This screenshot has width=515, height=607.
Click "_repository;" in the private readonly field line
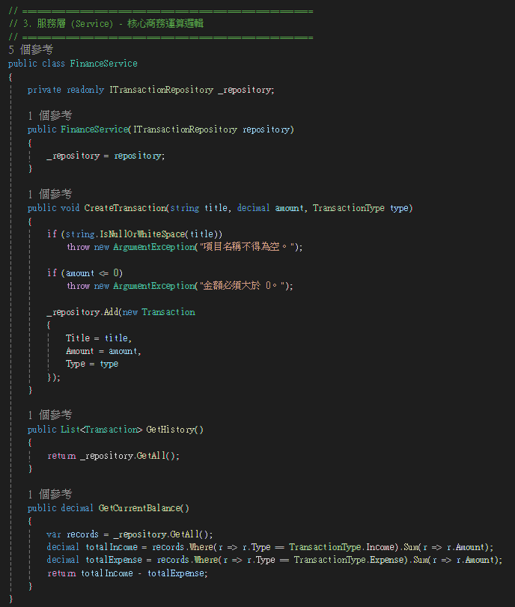pos(246,90)
